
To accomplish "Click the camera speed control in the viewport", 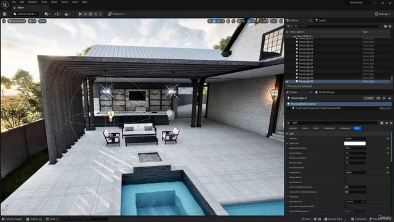I will tap(273, 21).
